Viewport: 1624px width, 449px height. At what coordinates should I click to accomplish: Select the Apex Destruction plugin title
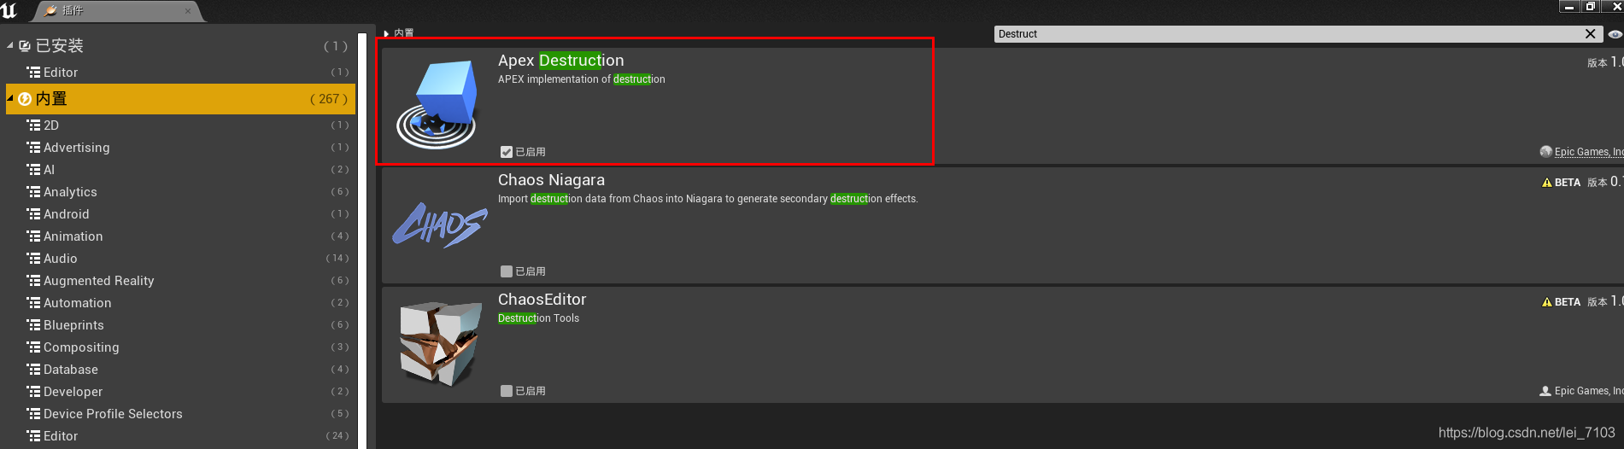pos(561,61)
